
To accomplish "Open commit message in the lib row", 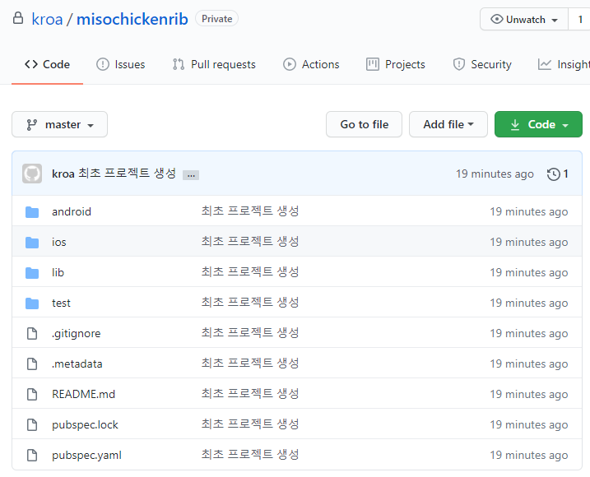I will 250,272.
